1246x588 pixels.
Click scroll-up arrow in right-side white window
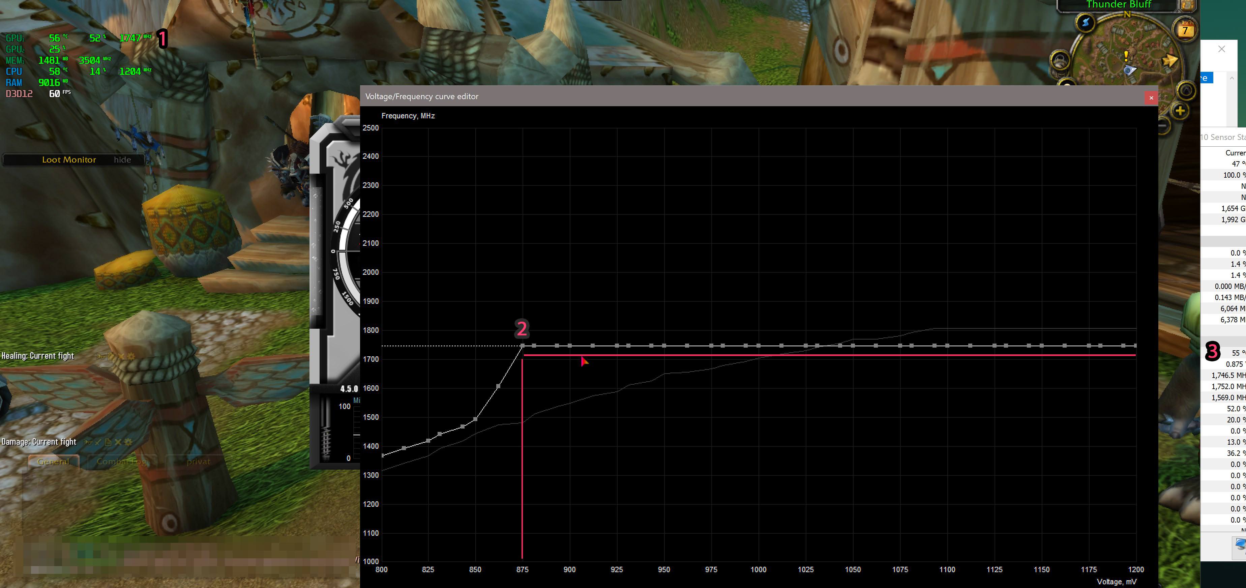(1232, 78)
